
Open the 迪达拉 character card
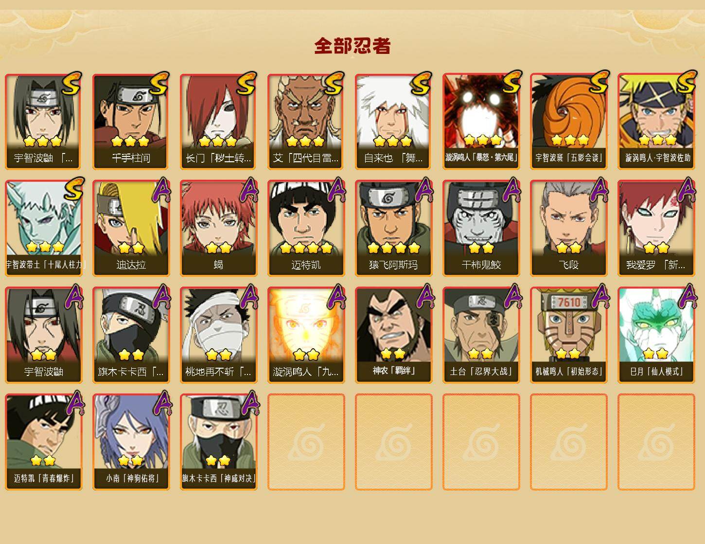coord(131,228)
